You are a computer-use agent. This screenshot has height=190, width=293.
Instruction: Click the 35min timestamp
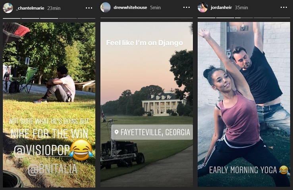tap(241, 8)
